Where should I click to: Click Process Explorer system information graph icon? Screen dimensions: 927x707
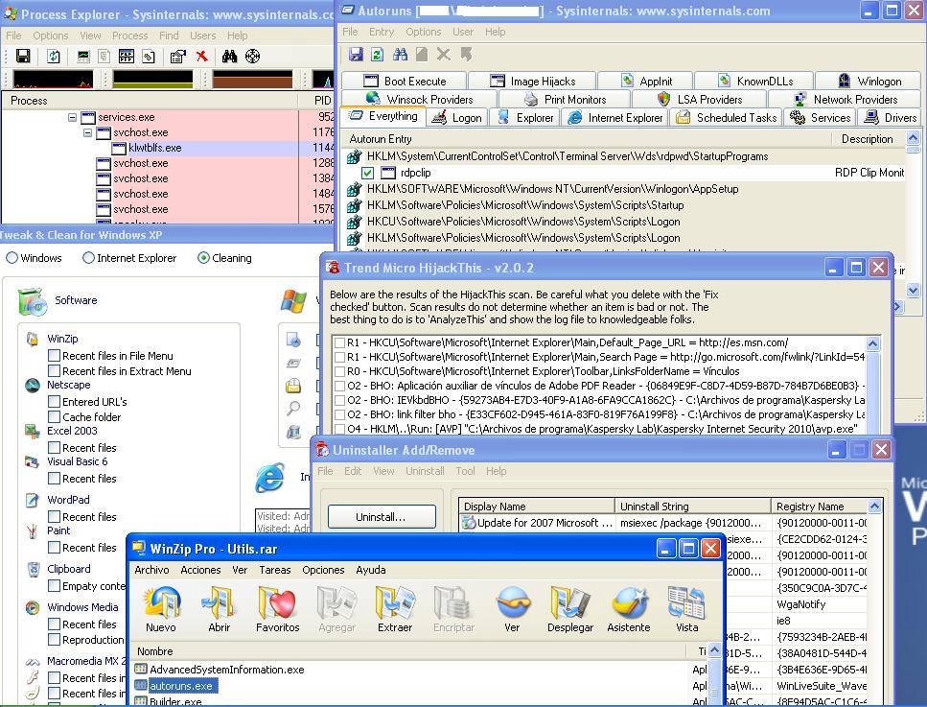[x=83, y=57]
